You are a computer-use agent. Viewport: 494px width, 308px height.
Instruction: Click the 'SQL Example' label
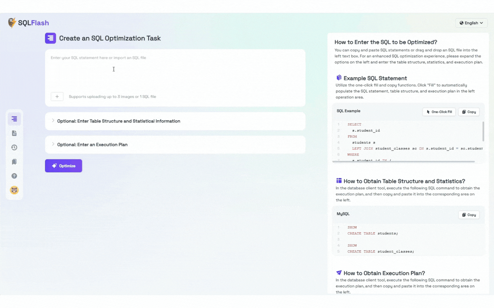pyautogui.click(x=348, y=111)
